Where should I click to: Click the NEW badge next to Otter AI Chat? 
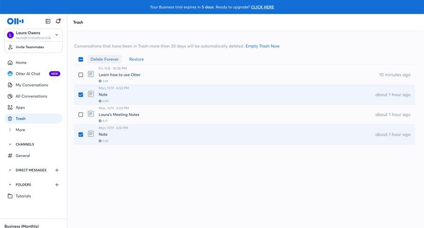[55, 74]
